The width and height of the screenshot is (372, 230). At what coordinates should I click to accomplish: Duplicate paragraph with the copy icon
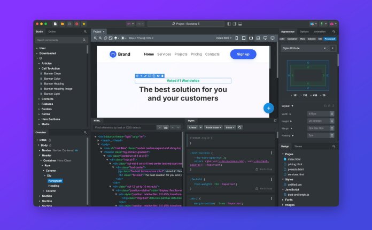pyautogui.click(x=154, y=76)
